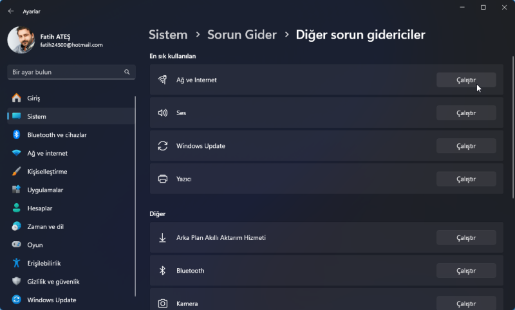Run the Ağ ve Internet troubleshooter
The width and height of the screenshot is (515, 310).
pyautogui.click(x=466, y=80)
